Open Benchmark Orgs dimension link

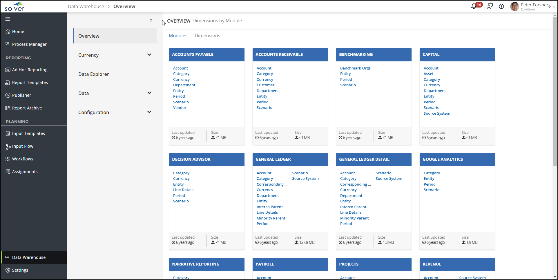pyautogui.click(x=355, y=68)
